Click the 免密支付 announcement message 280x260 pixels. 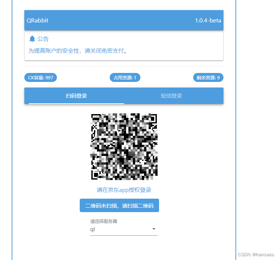point(78,51)
